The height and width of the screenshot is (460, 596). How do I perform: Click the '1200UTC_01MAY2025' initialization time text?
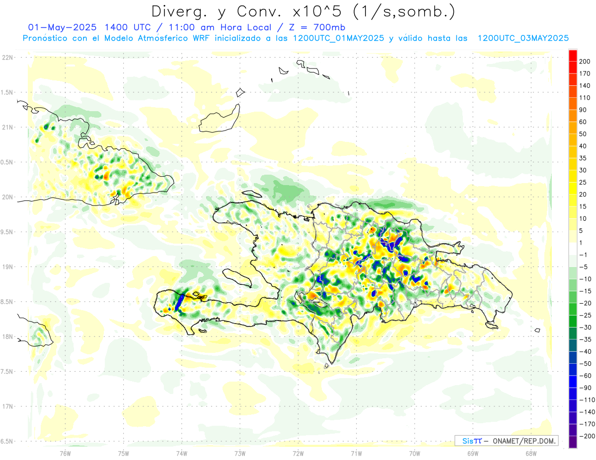[x=339, y=38]
